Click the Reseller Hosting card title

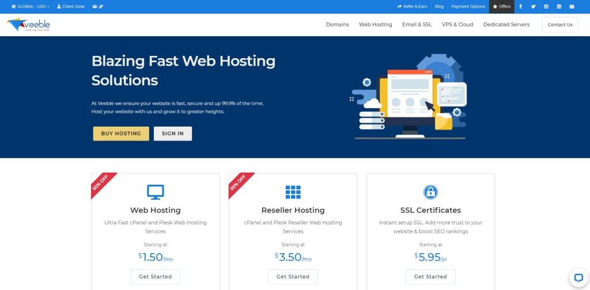pos(293,211)
